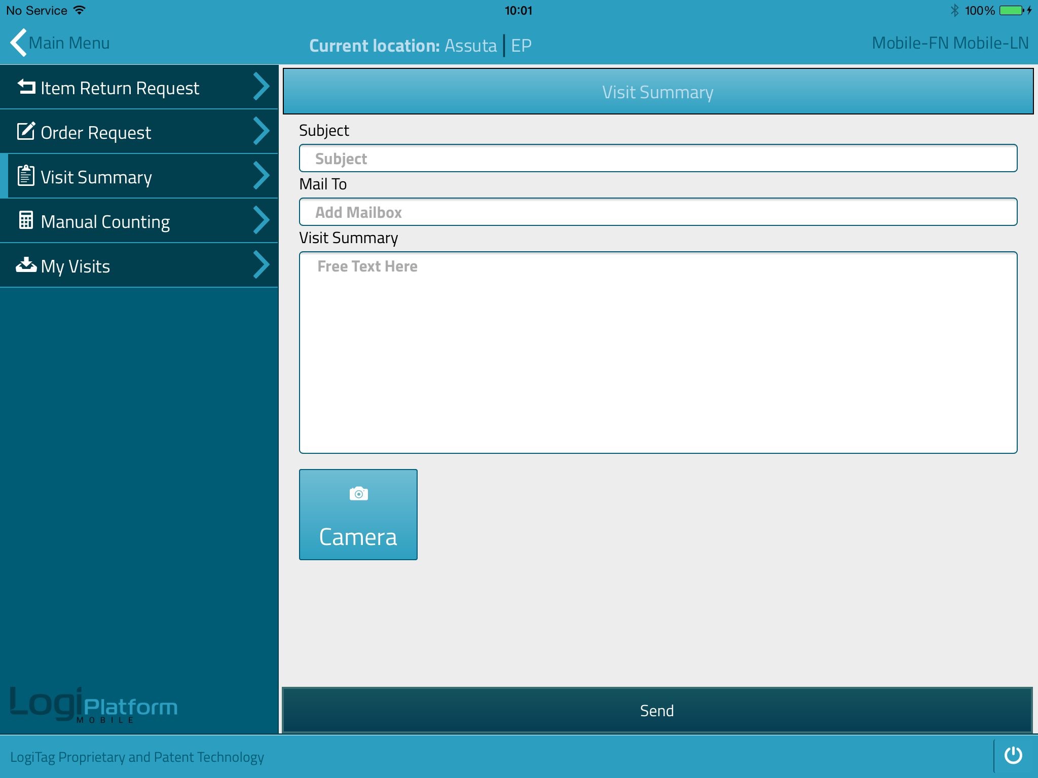Click the Add Mailbox field
The width and height of the screenshot is (1038, 778).
pyautogui.click(x=658, y=212)
